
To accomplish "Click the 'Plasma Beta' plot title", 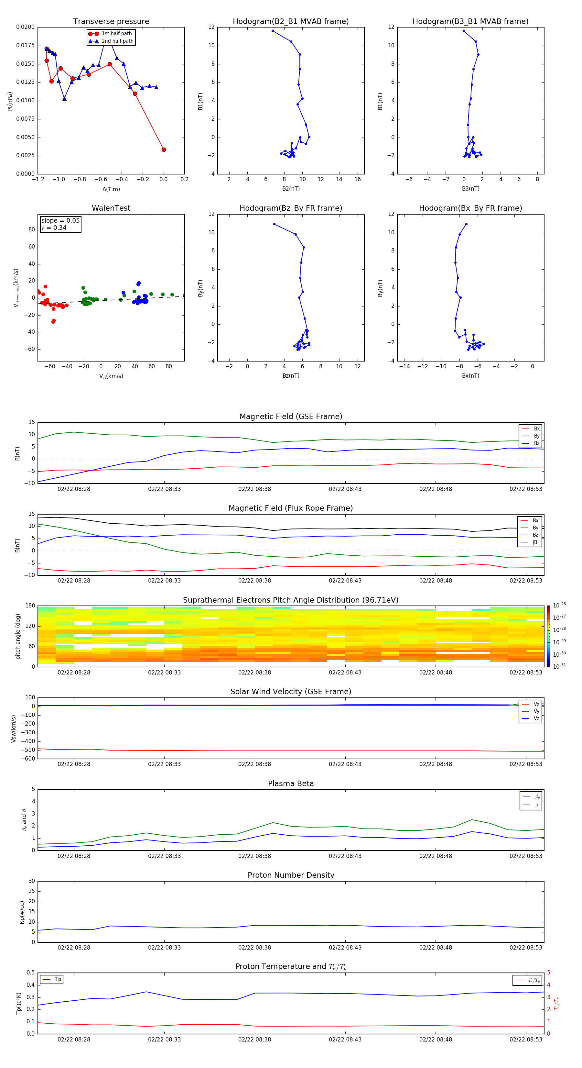I will pos(291,784).
